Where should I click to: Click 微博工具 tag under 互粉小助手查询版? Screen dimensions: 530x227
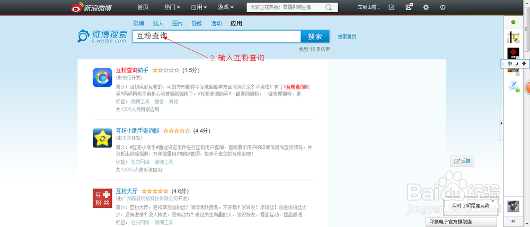164,162
